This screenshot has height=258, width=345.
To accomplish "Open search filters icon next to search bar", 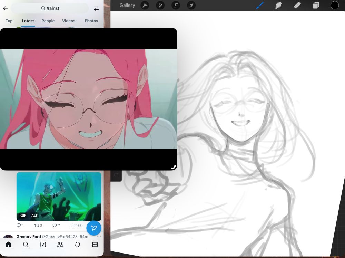I will click(96, 8).
